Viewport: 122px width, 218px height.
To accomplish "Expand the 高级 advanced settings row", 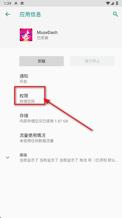I will [61, 158].
